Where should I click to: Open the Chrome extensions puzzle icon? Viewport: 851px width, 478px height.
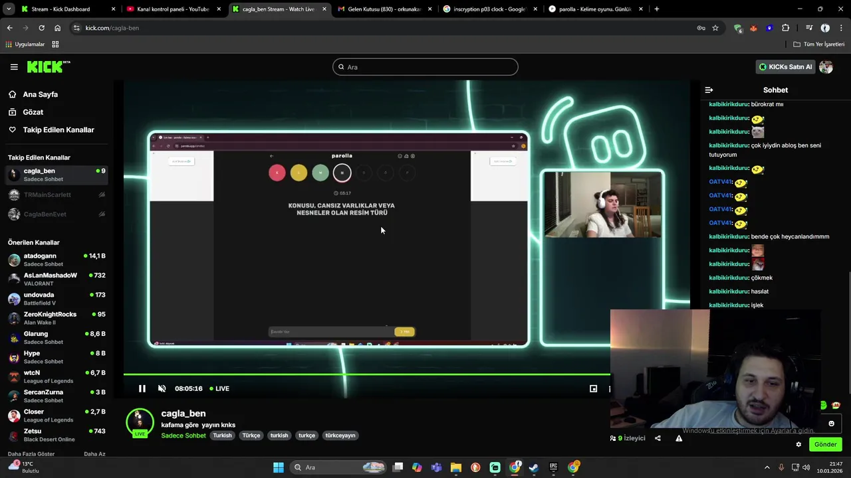coord(786,28)
